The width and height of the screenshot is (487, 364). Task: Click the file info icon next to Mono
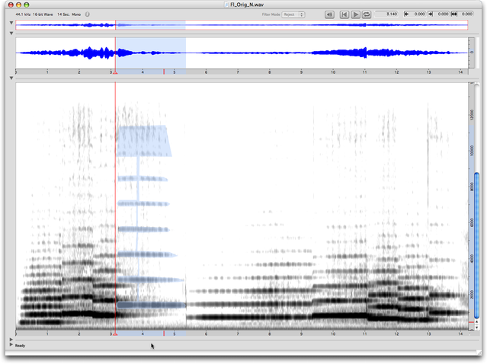pyautogui.click(x=88, y=14)
